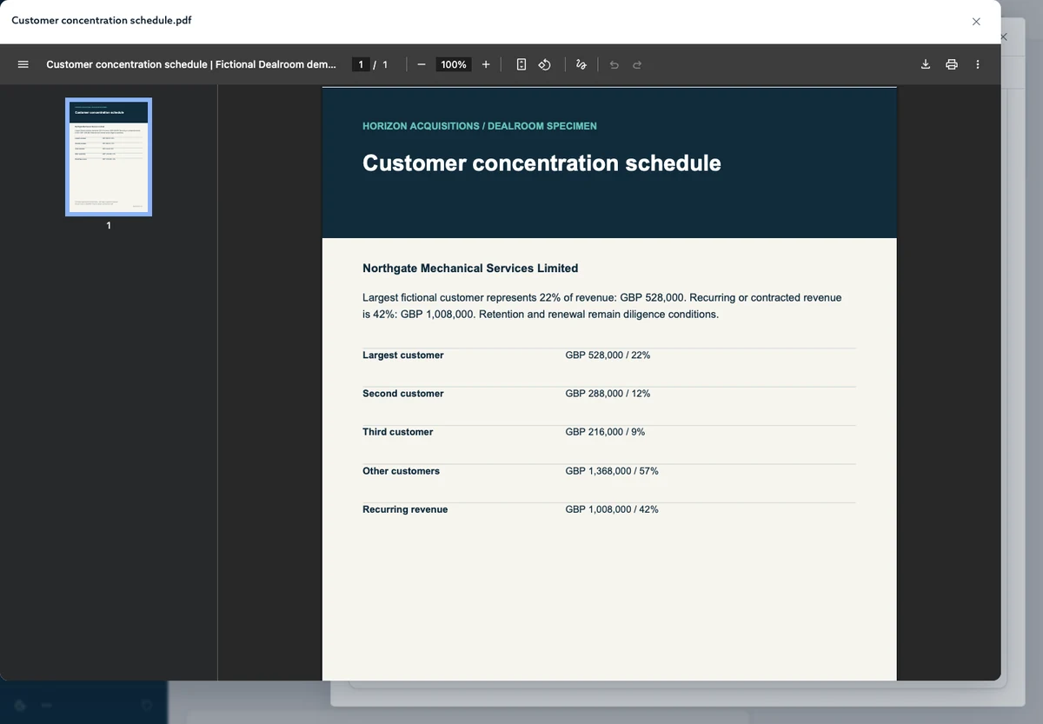Redo the last annotation
The width and height of the screenshot is (1043, 724).
click(x=637, y=64)
